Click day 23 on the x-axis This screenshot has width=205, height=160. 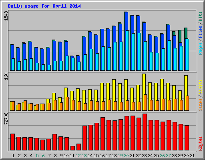point(144,156)
